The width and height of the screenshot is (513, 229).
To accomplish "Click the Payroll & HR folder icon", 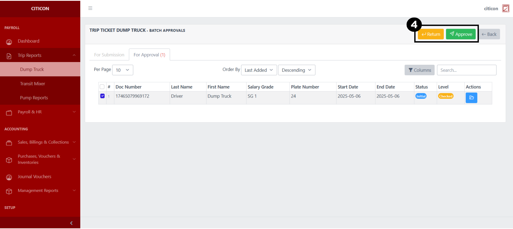I will [9, 113].
